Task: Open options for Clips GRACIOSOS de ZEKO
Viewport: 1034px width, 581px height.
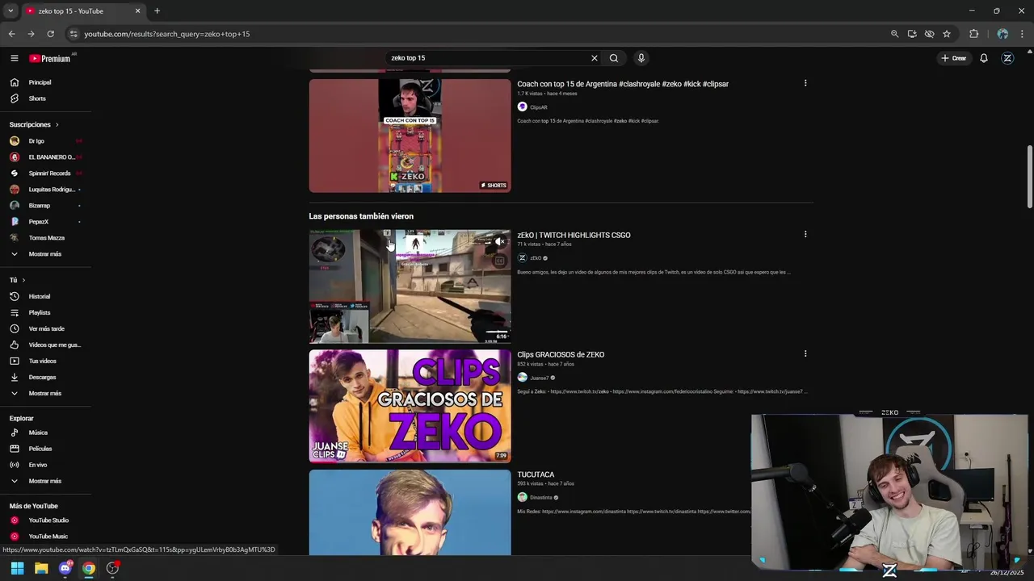Action: pos(805,353)
